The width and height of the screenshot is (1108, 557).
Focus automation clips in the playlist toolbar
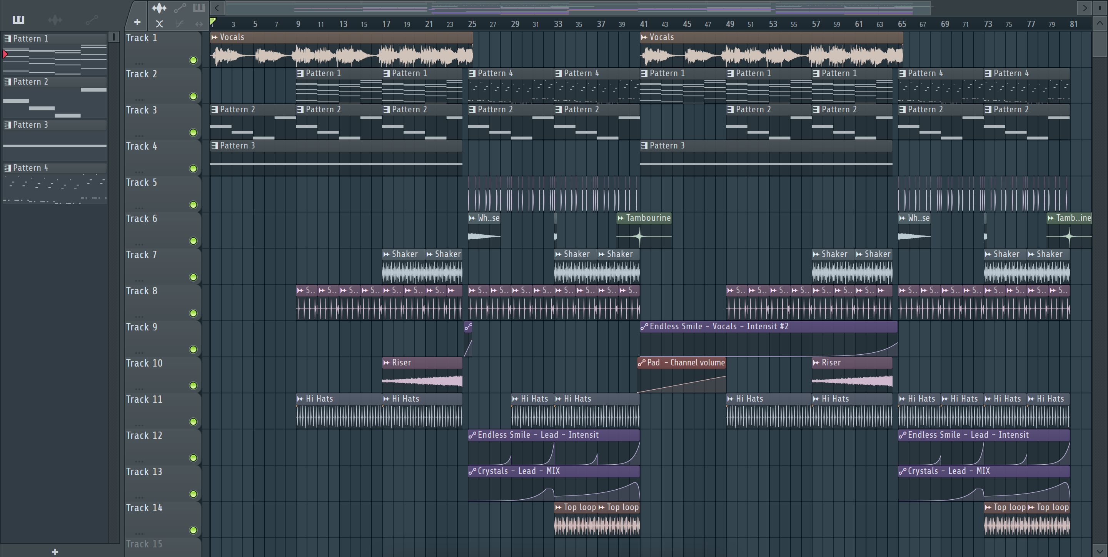pyautogui.click(x=180, y=8)
